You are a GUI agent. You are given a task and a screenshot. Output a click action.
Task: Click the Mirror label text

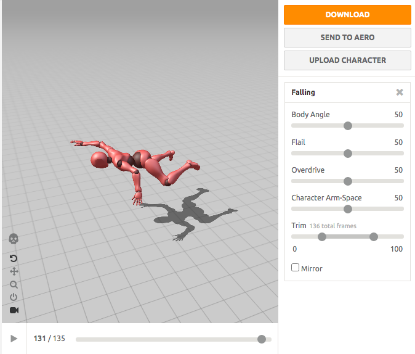(312, 269)
